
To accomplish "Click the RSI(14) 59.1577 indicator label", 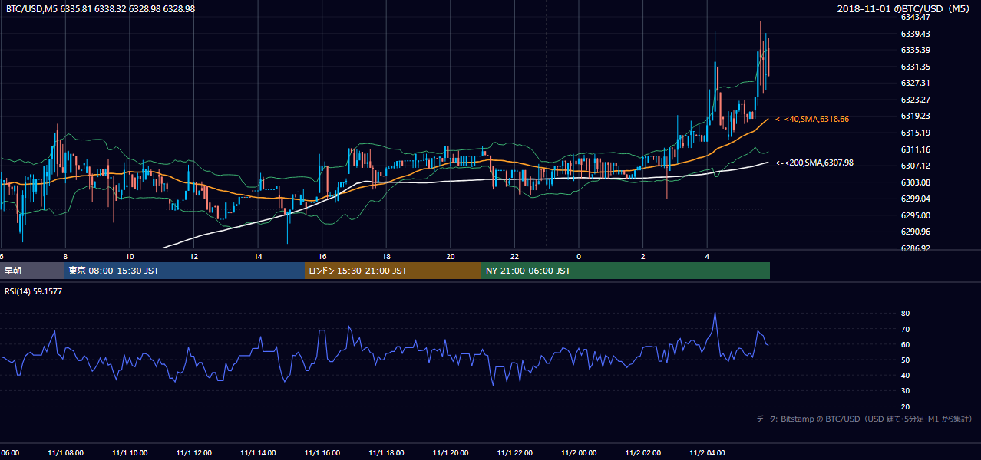I will point(33,291).
